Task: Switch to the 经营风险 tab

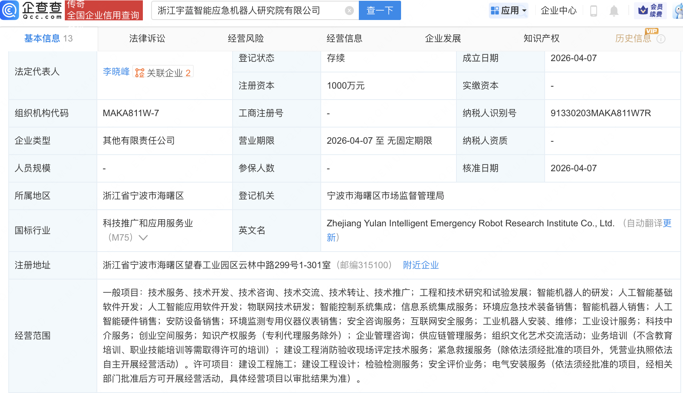Action: [245, 38]
